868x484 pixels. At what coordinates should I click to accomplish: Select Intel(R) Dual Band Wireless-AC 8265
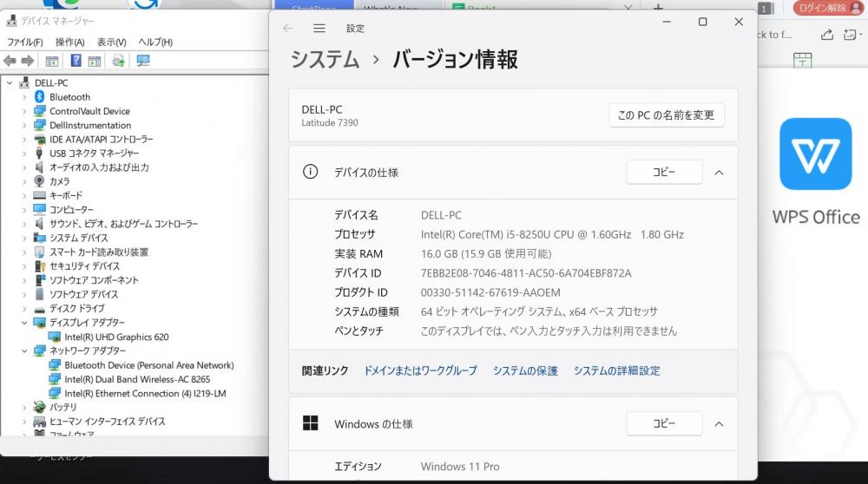(137, 379)
